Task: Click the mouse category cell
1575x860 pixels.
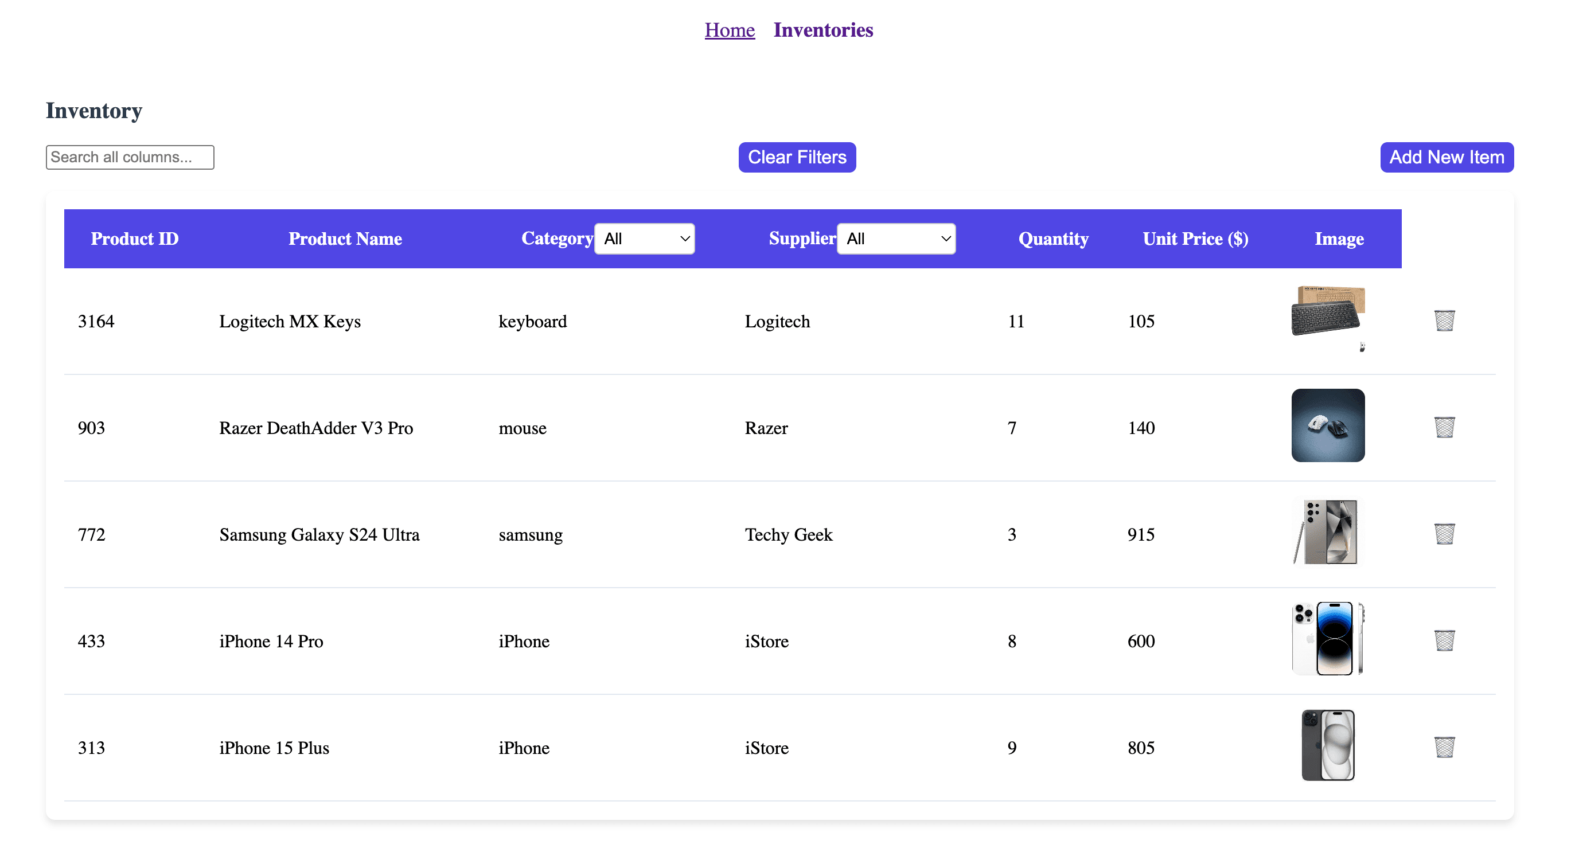Action: point(522,428)
